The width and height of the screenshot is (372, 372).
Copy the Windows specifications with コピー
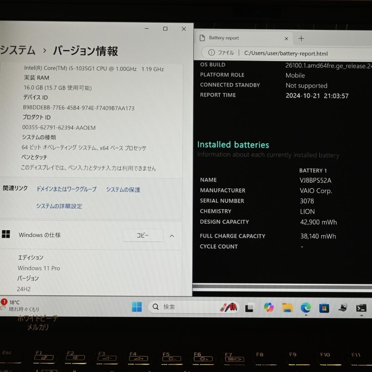pos(143,235)
